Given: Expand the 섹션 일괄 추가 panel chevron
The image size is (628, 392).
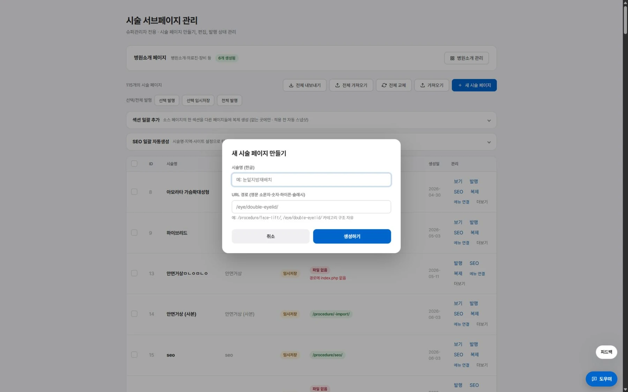Looking at the screenshot, I should coord(489,120).
